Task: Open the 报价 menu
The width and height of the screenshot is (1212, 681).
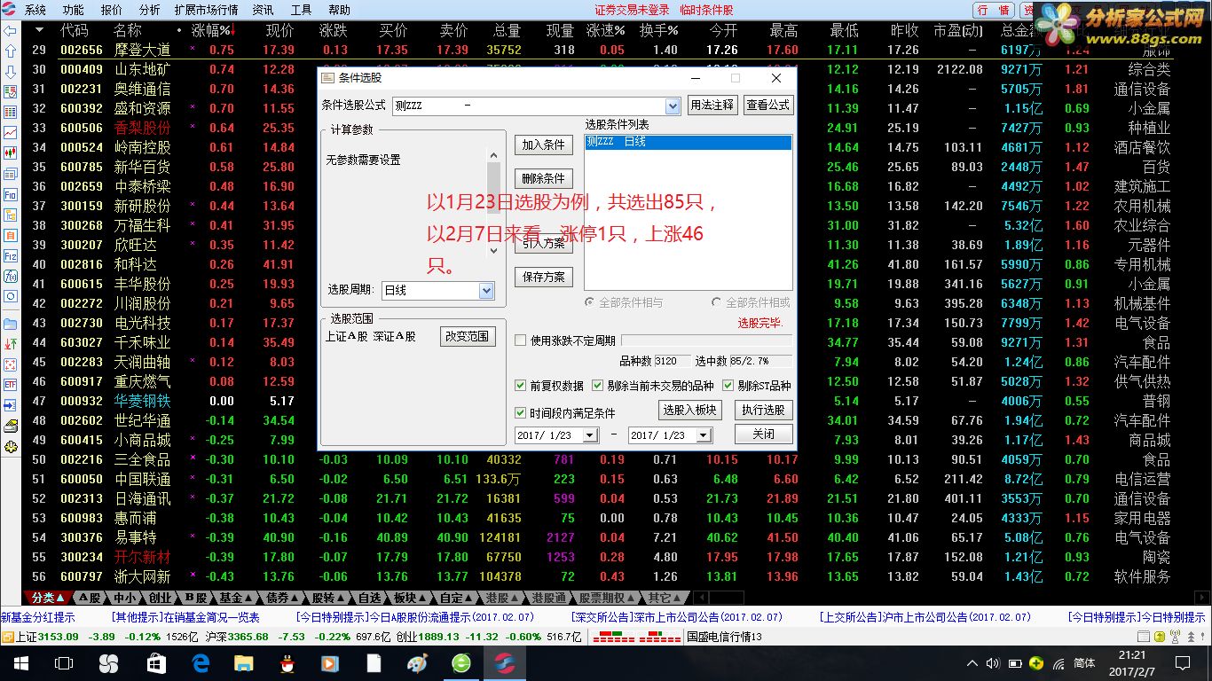Action: click(112, 10)
